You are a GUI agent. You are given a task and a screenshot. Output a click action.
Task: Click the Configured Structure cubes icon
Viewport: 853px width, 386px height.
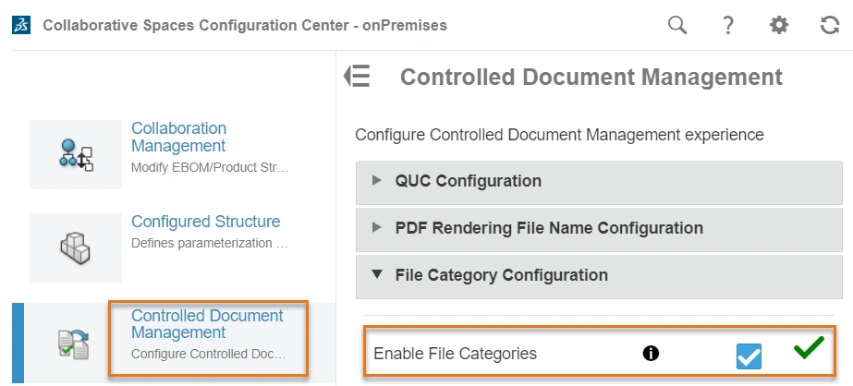coord(76,247)
